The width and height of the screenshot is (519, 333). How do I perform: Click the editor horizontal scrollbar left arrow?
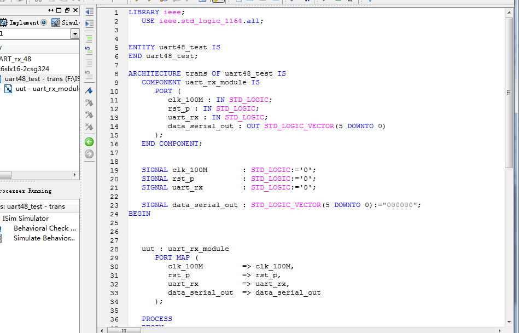click(102, 330)
